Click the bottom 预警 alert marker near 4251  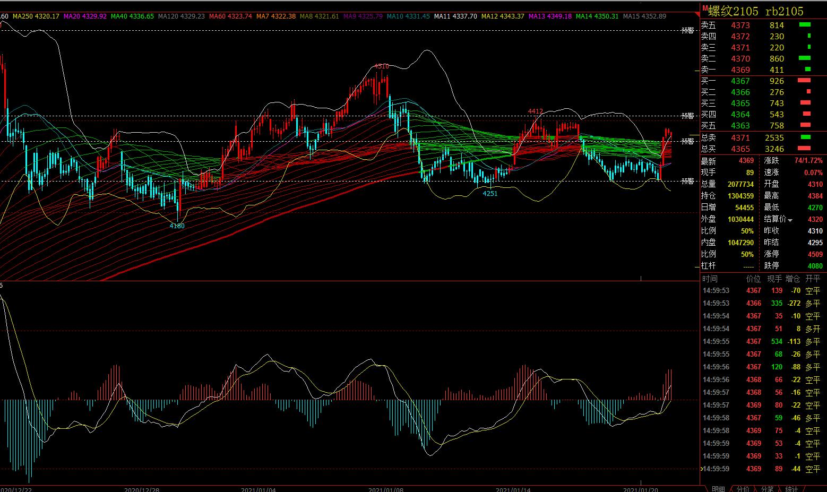click(687, 182)
